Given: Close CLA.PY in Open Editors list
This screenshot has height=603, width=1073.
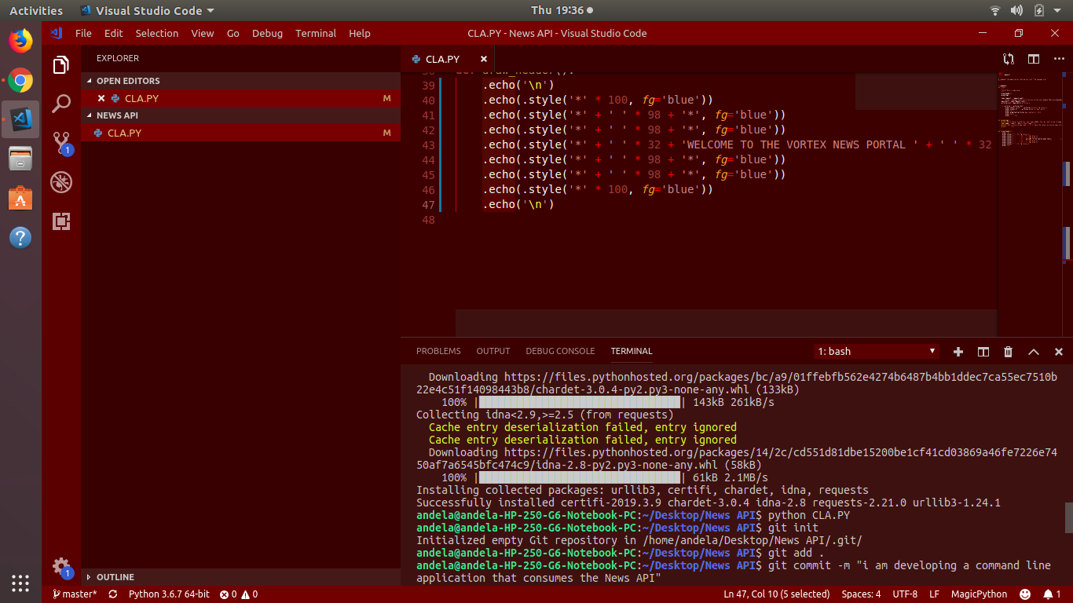Looking at the screenshot, I should 101,98.
